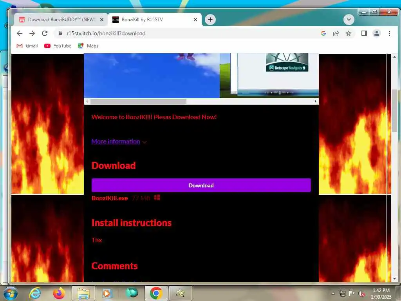Open Chrome three-dot menu
Image resolution: width=401 pixels, height=301 pixels.
(389, 33)
